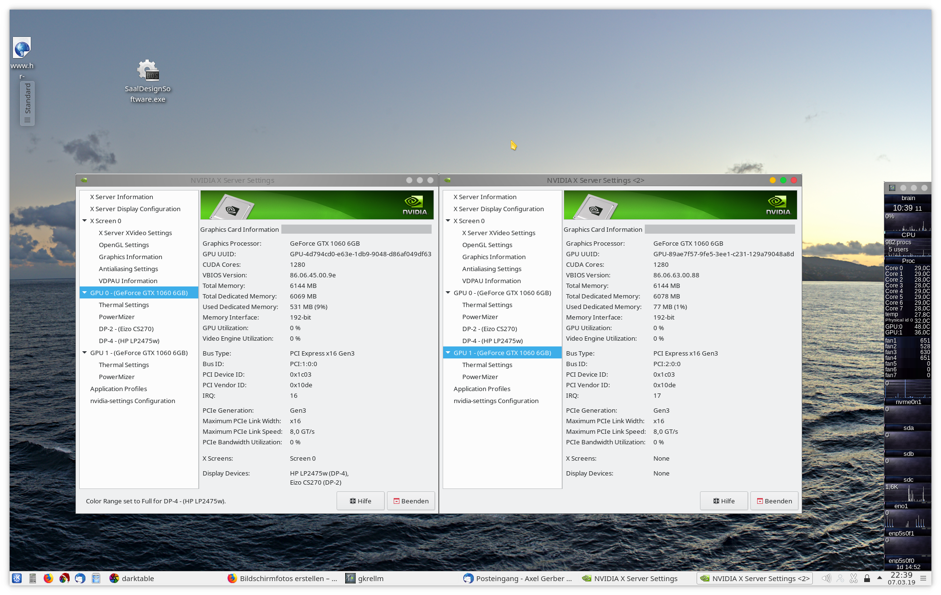This screenshot has width=941, height=595.
Task: Open DP-2 Eizo CS270 in right window
Action: (489, 329)
